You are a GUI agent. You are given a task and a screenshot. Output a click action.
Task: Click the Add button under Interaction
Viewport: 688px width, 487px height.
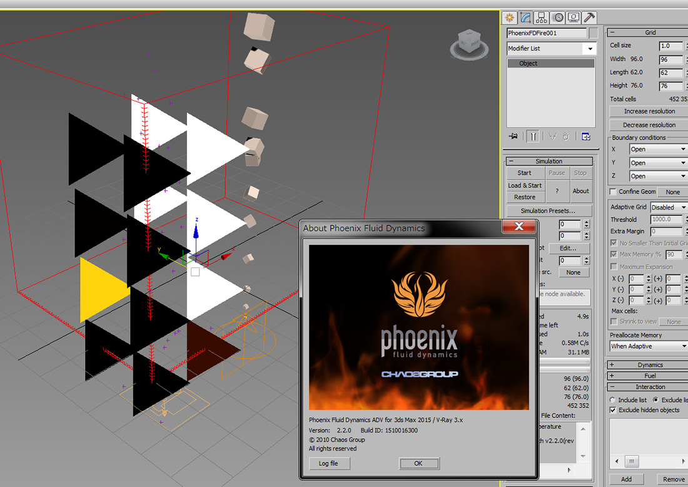tap(627, 479)
